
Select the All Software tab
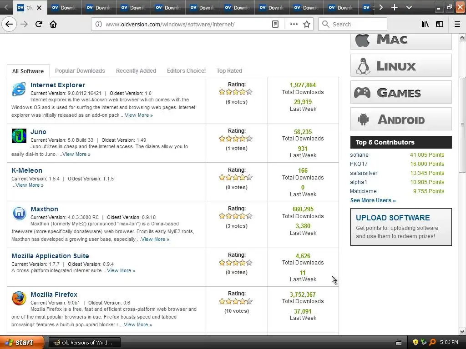tap(28, 71)
